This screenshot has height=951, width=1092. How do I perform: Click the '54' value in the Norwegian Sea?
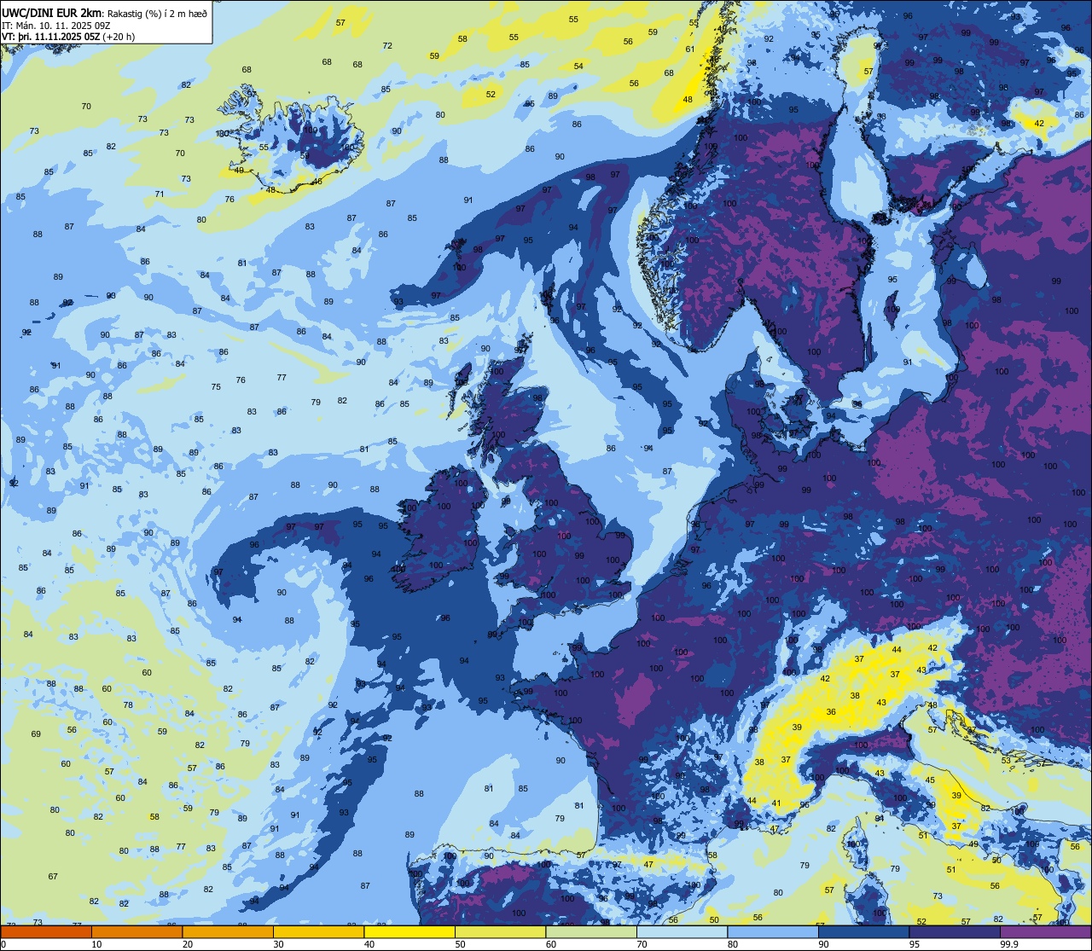(x=578, y=66)
